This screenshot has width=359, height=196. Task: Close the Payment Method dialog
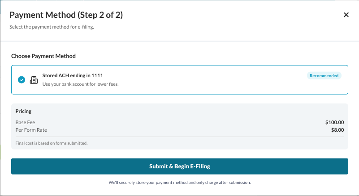pyautogui.click(x=346, y=15)
